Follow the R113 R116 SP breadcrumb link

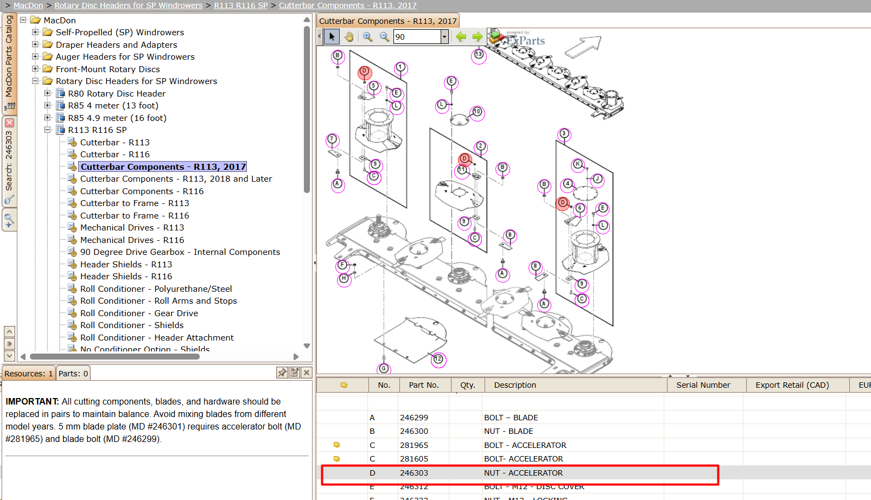(240, 5)
